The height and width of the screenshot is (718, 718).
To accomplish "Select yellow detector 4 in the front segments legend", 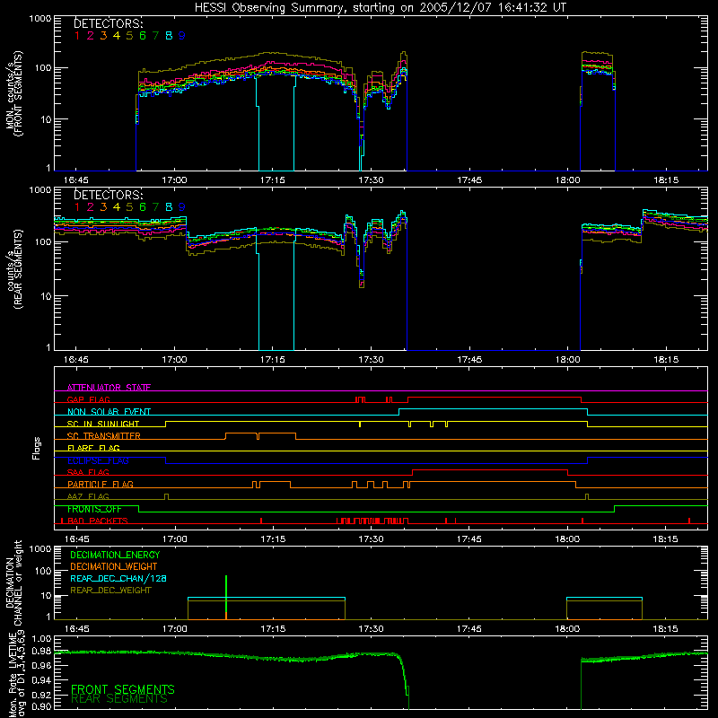I will point(117,36).
